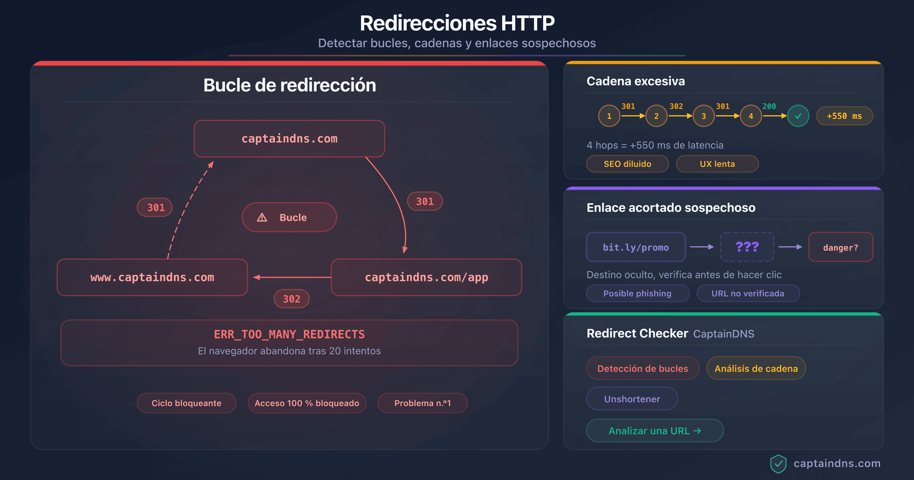Click the Enlace acortado sospechoso heading

[671, 208]
